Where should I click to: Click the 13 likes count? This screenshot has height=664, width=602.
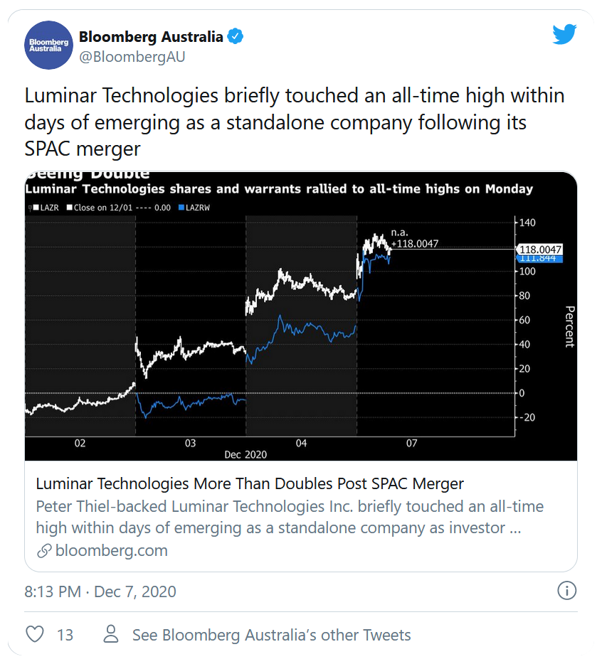65,635
